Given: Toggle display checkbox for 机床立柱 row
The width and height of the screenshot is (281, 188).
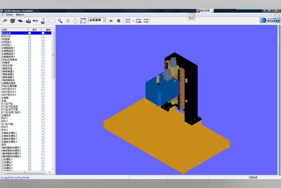Looking at the screenshot, I should pos(30,36).
